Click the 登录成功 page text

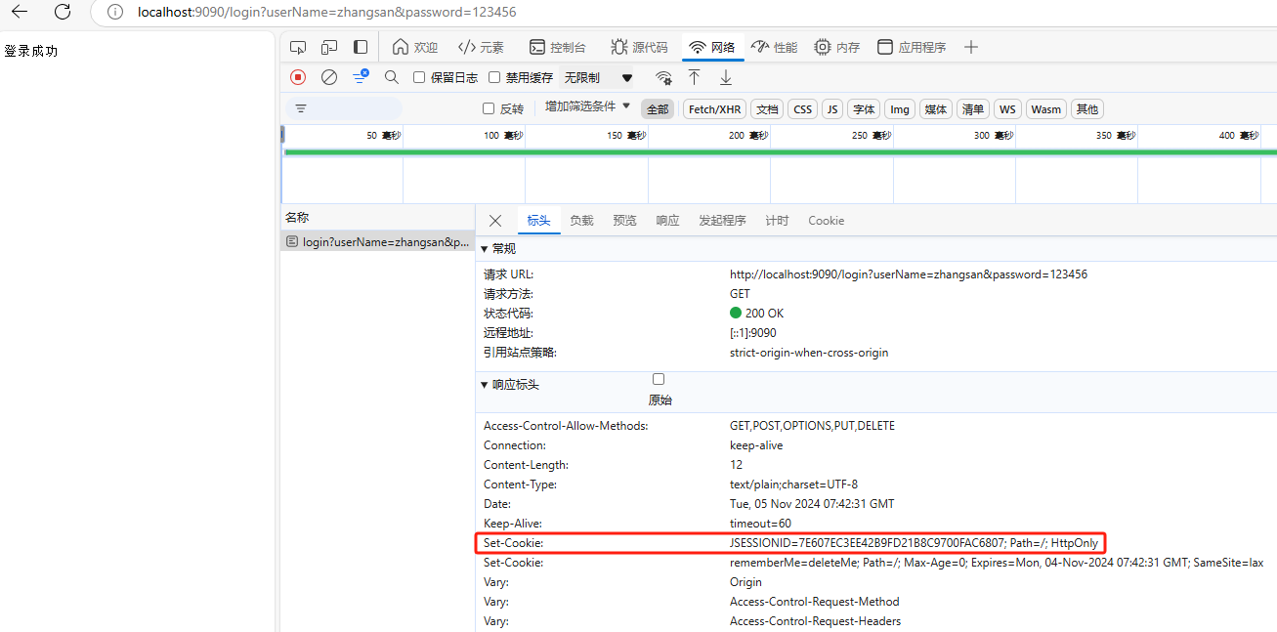[x=31, y=51]
